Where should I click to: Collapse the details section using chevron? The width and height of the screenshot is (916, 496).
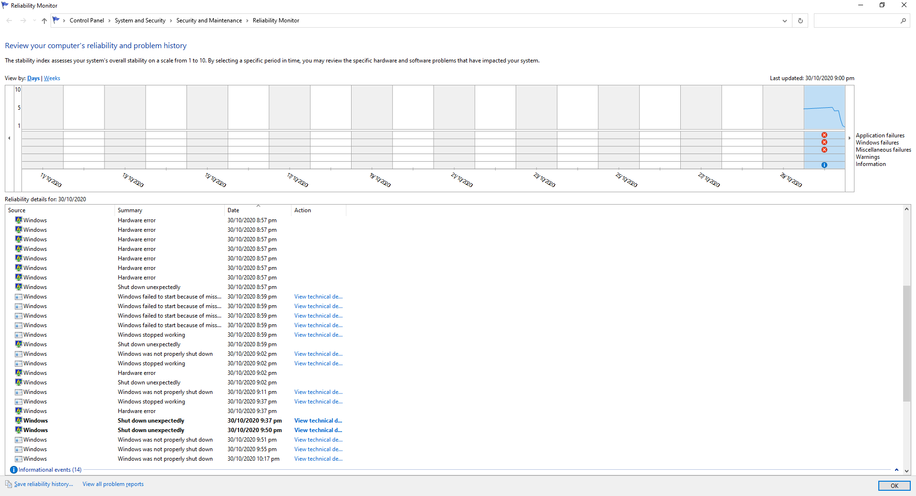tap(896, 470)
